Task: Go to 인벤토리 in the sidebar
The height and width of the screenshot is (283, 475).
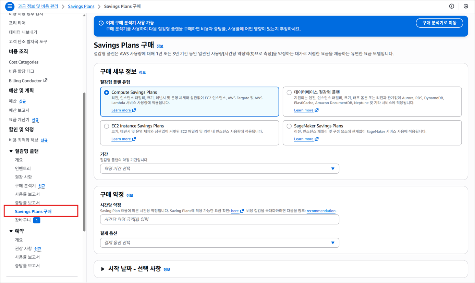Action: [x=23, y=169]
